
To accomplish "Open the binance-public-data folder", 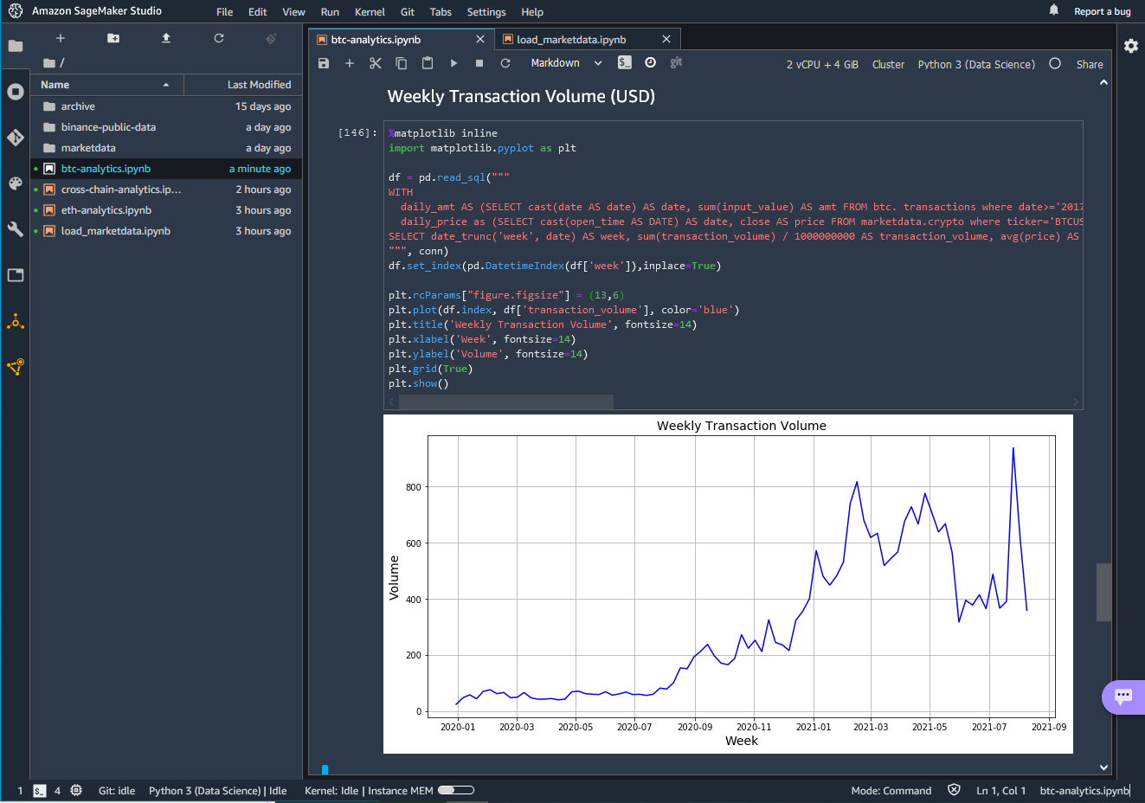I will coord(108,127).
